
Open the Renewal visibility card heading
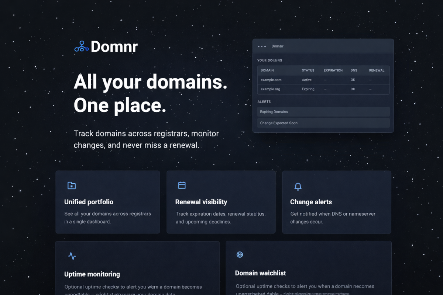[x=201, y=202]
